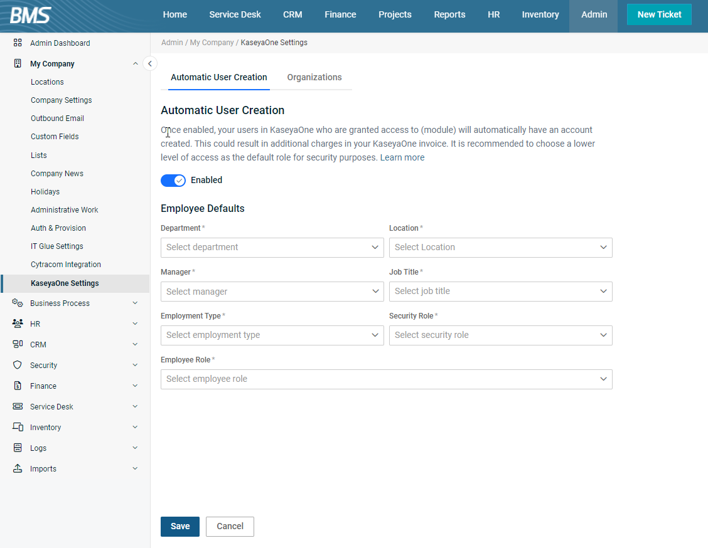
Task: Open the Manager dropdown
Action: pos(272,292)
